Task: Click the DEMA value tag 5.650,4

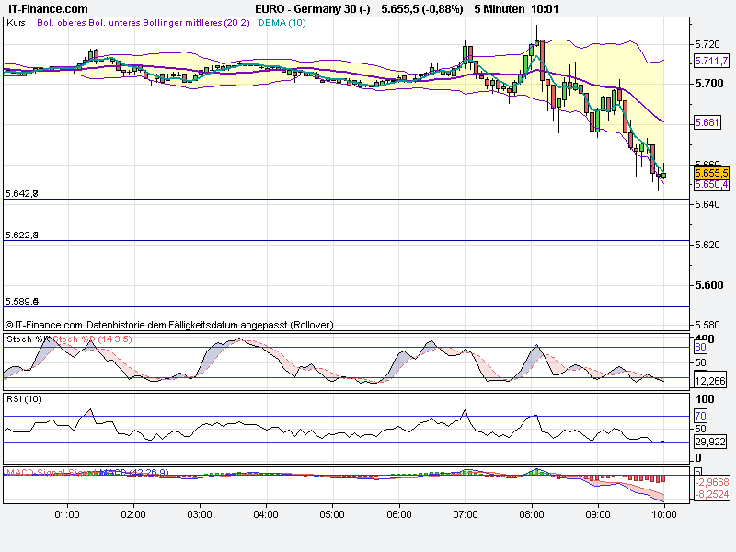Action: (711, 185)
